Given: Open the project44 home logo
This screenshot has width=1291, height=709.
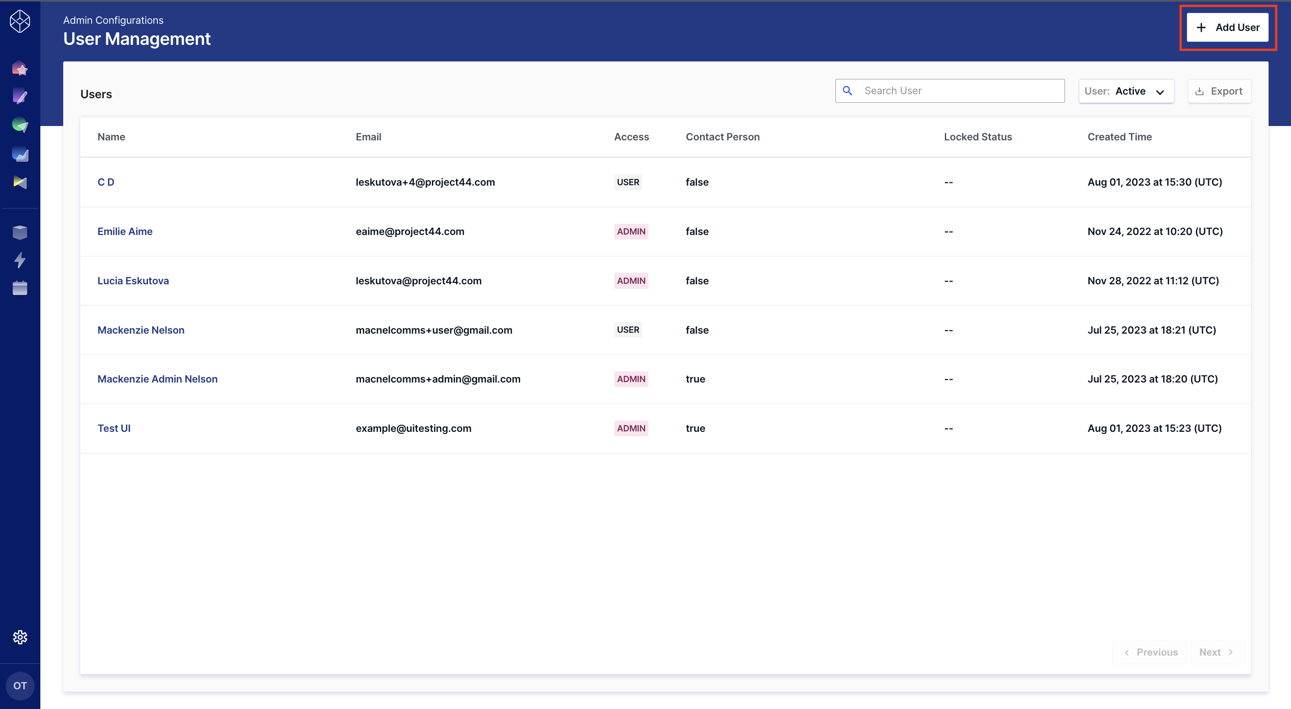Looking at the screenshot, I should (x=20, y=21).
